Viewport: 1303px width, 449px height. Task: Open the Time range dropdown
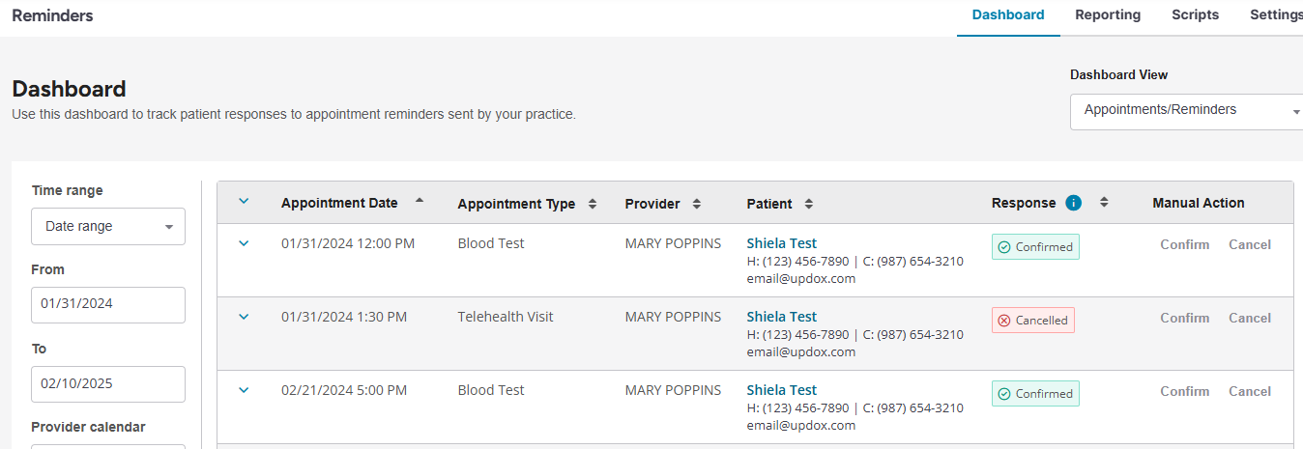(107, 226)
